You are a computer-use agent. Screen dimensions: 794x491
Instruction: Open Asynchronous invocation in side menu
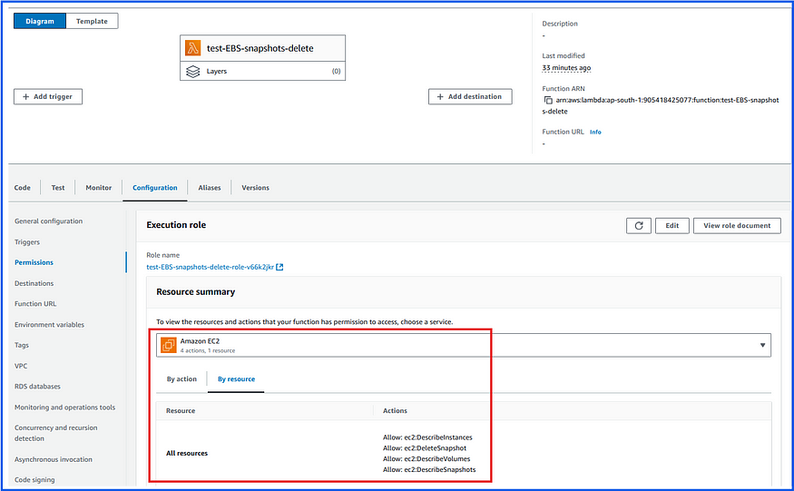click(54, 459)
